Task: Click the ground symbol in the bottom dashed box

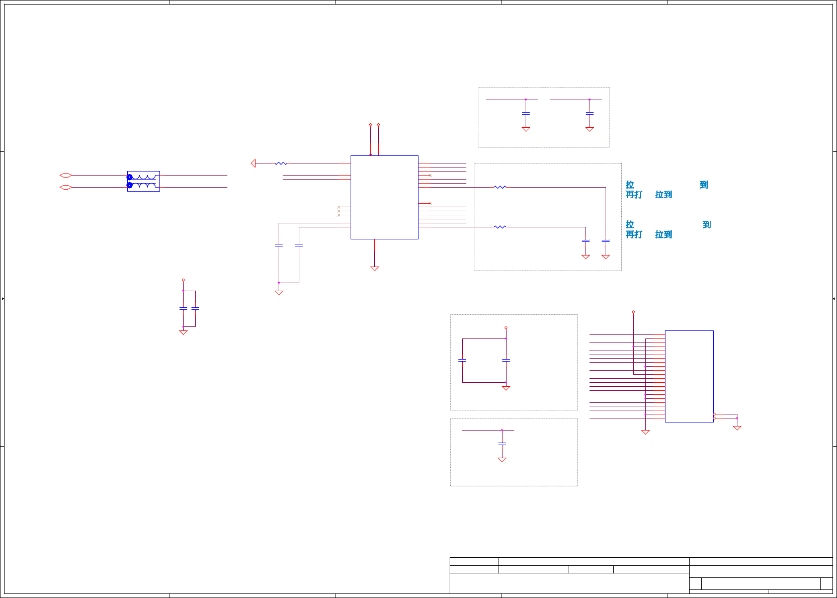Action: click(x=502, y=460)
